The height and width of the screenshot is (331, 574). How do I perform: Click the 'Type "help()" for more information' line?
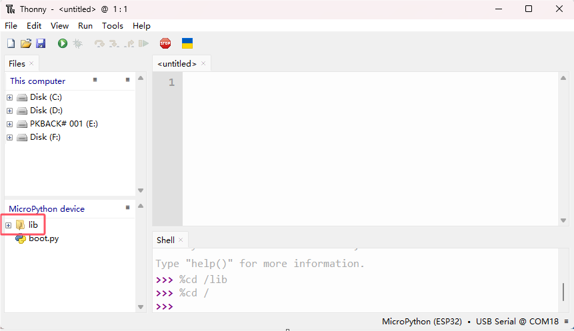coord(260,264)
